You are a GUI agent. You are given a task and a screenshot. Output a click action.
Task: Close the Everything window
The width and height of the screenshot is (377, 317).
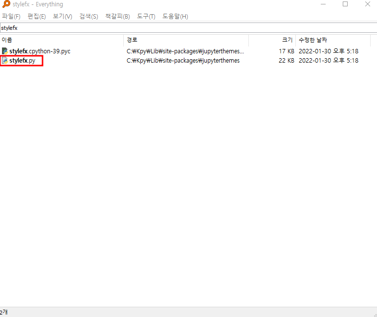(367, 4)
